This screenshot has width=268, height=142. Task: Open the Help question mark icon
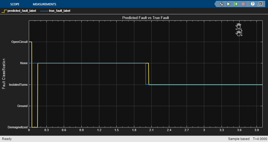(253, 4)
